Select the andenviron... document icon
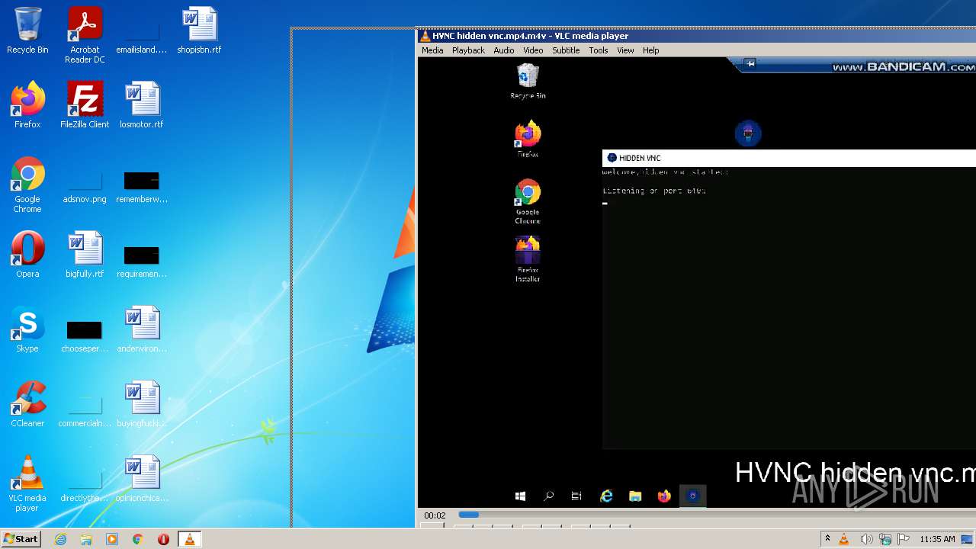Image resolution: width=976 pixels, height=549 pixels. point(142,329)
